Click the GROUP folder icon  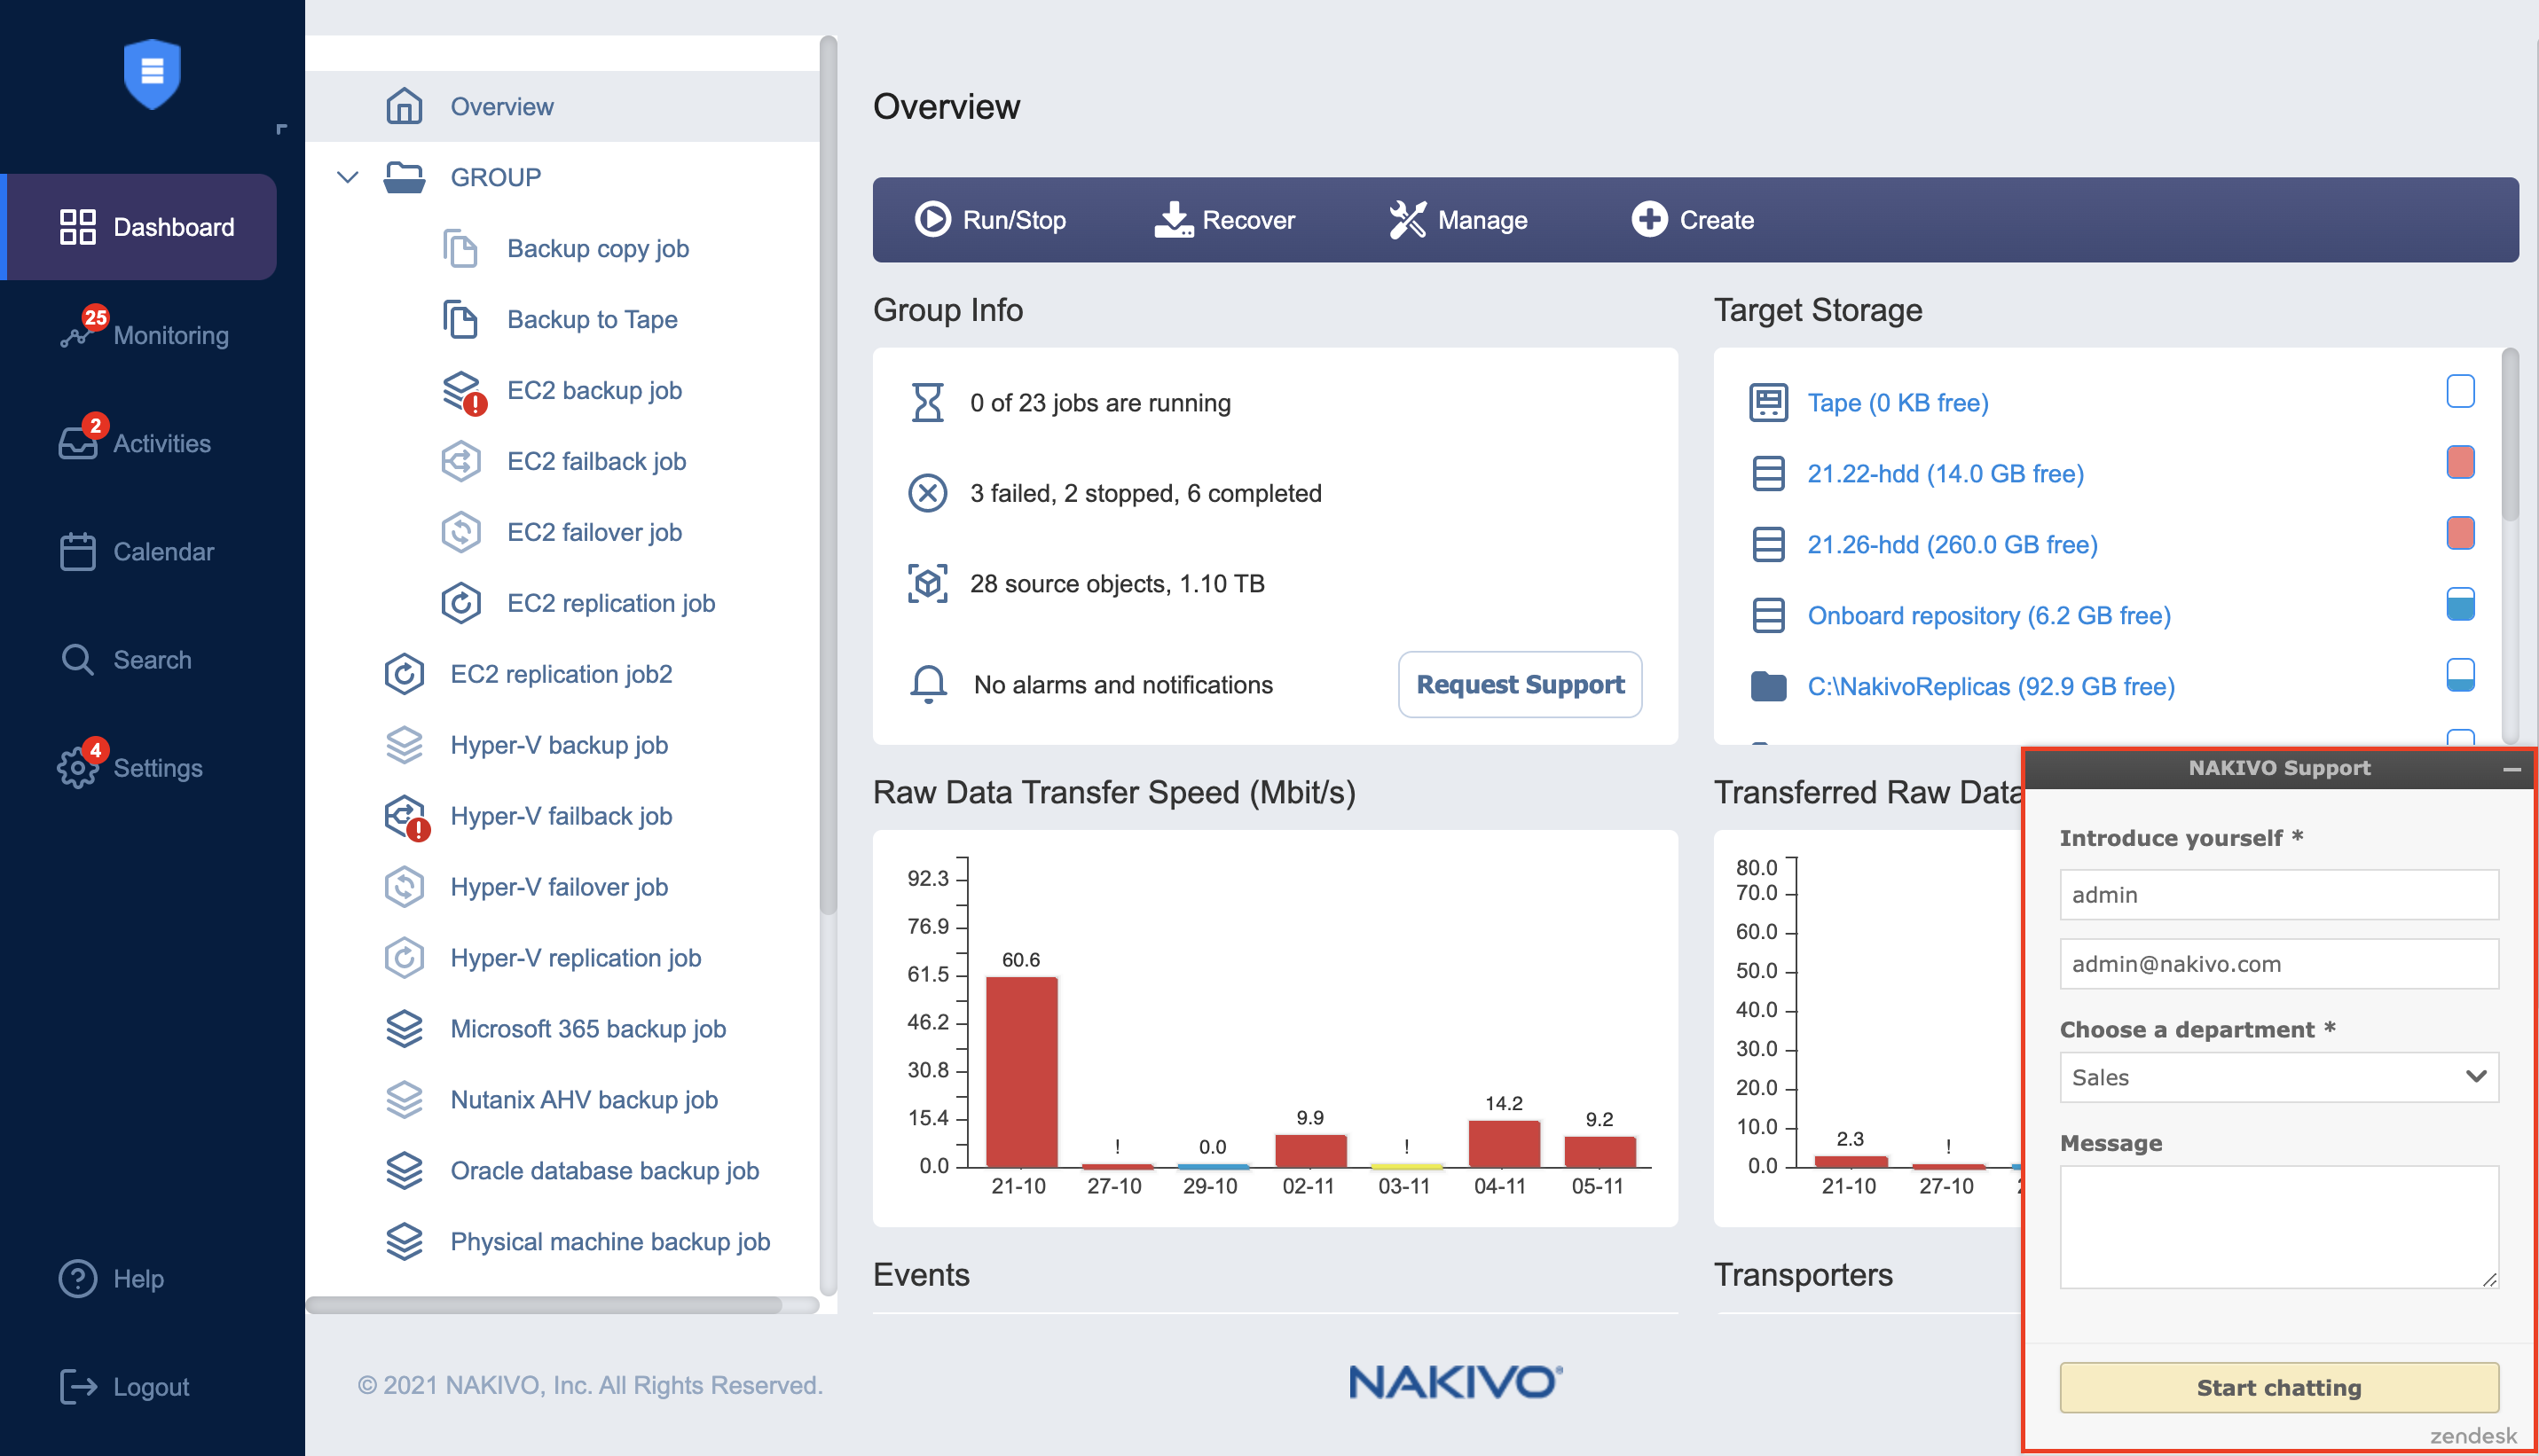coord(405,177)
